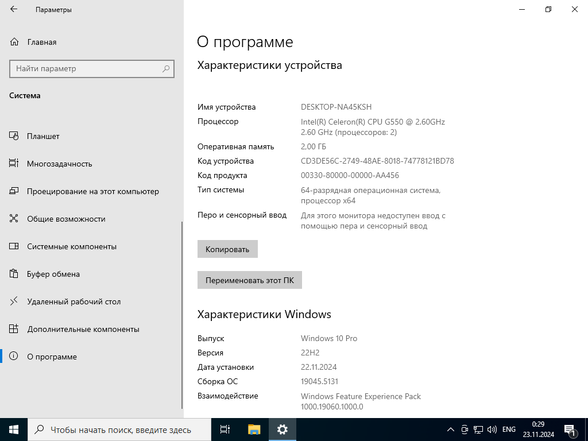Open the Windows Start menu
Viewport: 588px width, 441px height.
pyautogui.click(x=14, y=430)
